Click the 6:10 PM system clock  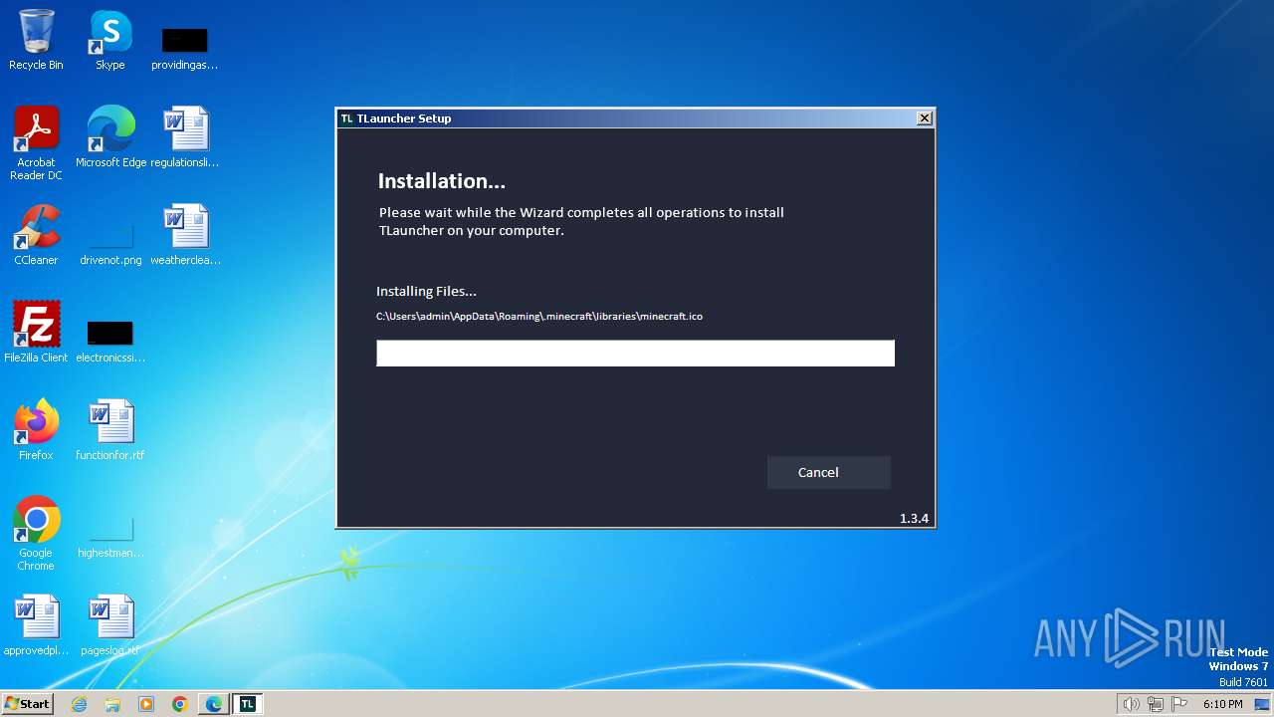tap(1223, 704)
